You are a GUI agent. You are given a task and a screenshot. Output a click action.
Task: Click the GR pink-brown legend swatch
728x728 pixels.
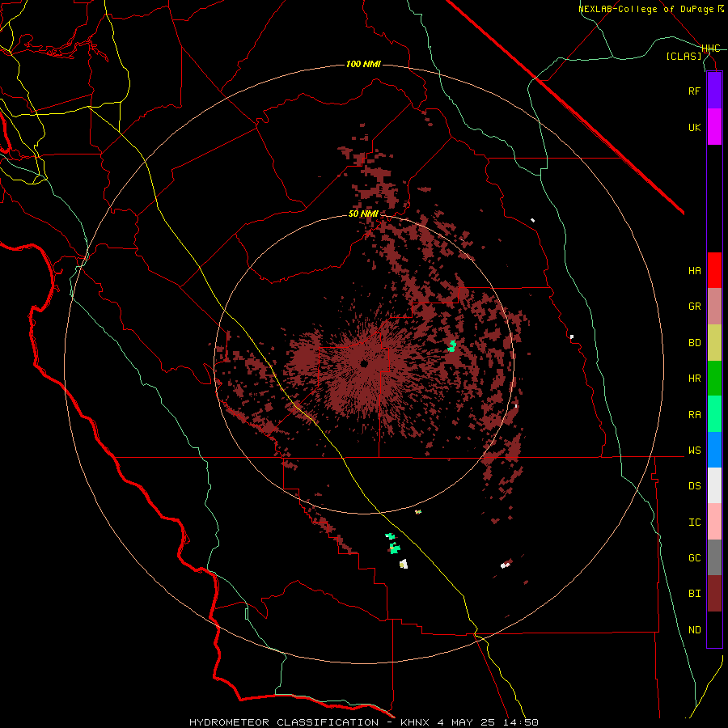click(x=714, y=306)
